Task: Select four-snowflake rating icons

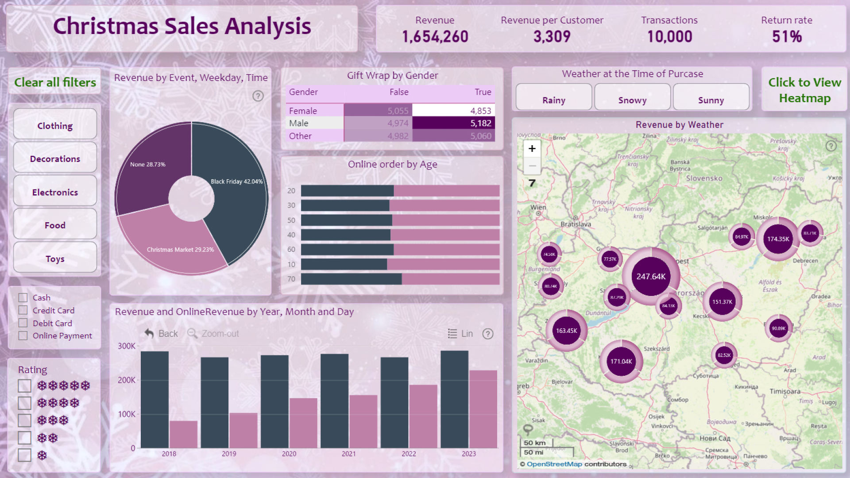Action: 58,403
